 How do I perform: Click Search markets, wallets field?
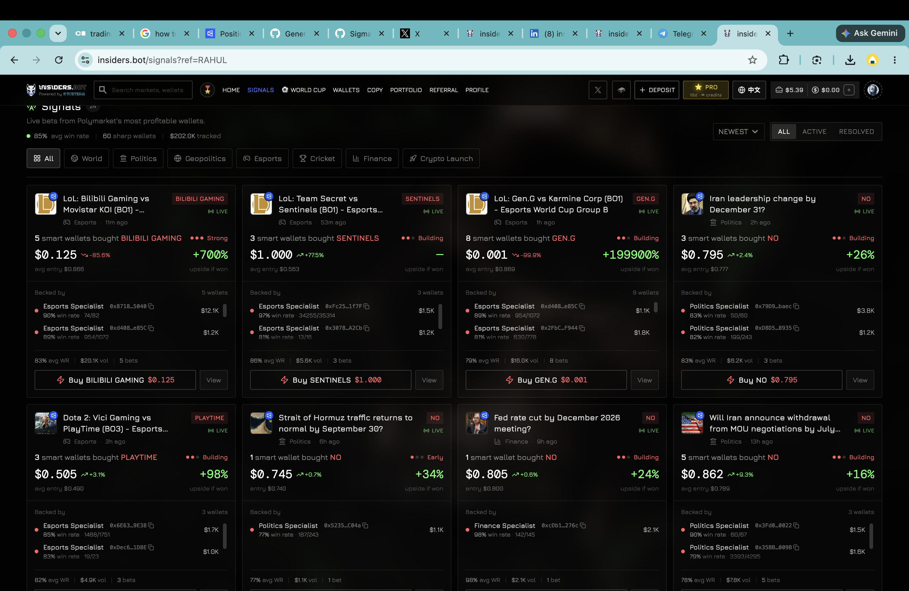click(x=143, y=90)
